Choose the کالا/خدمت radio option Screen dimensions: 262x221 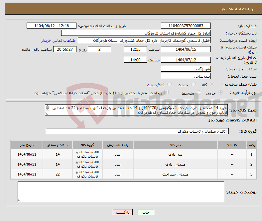coord(169,85)
